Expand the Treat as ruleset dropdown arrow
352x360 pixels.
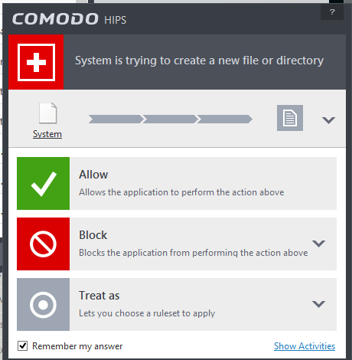(319, 304)
